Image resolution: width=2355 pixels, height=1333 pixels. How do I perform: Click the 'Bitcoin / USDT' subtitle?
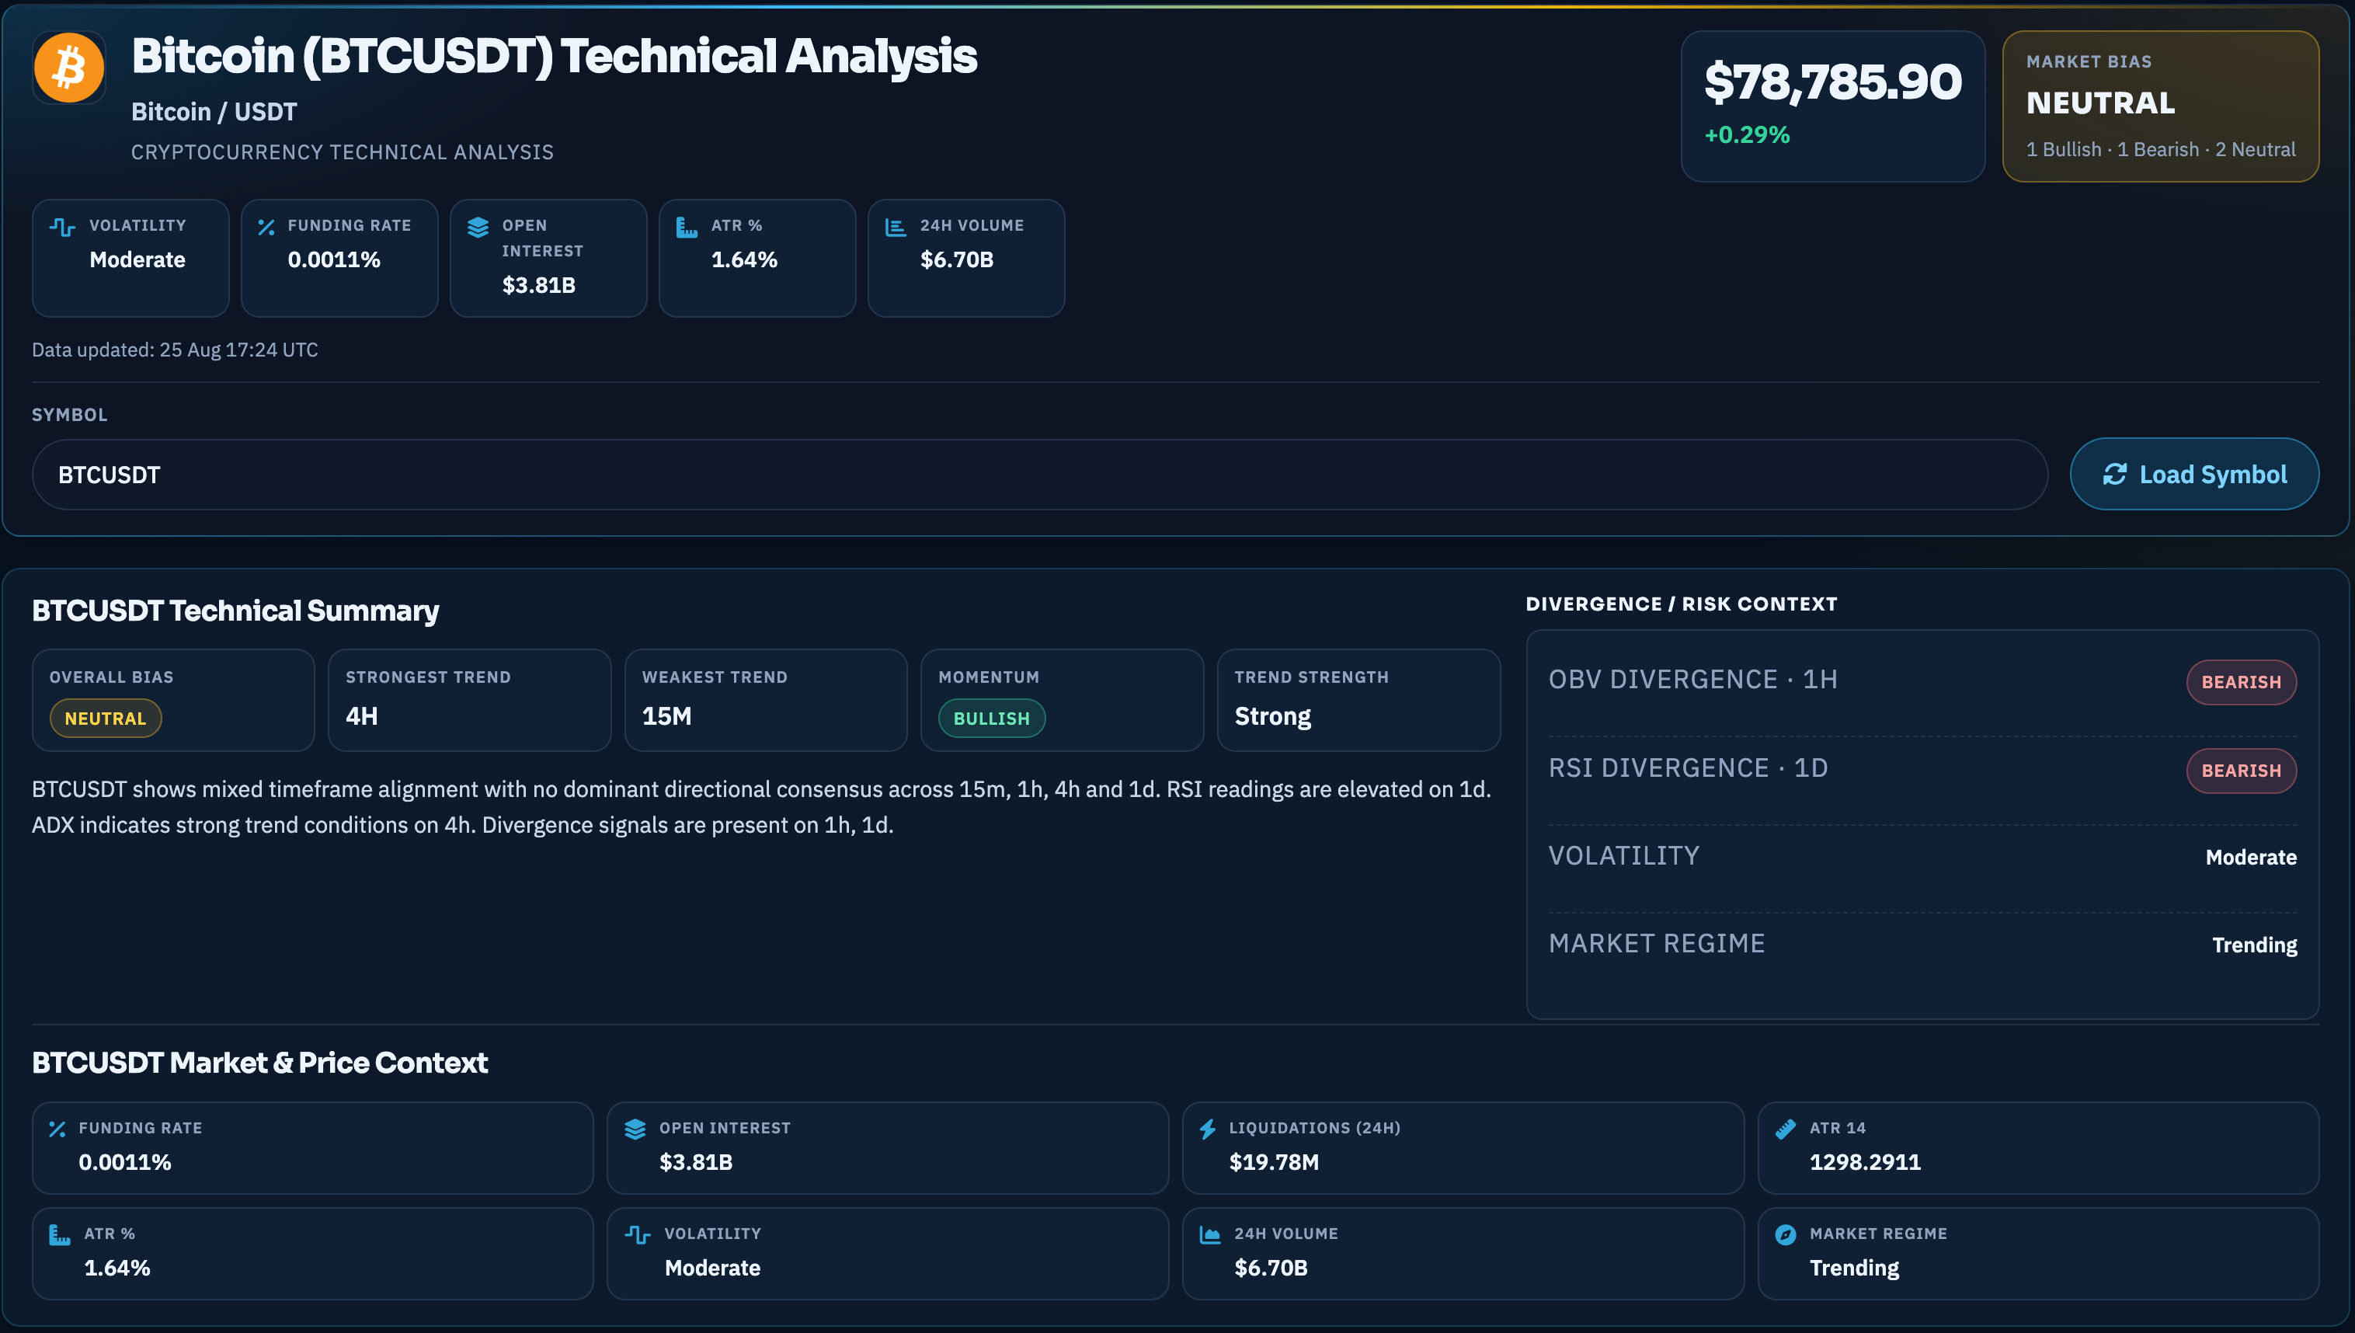point(214,112)
